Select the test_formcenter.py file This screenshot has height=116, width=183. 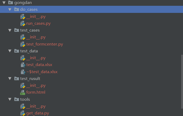(44, 44)
